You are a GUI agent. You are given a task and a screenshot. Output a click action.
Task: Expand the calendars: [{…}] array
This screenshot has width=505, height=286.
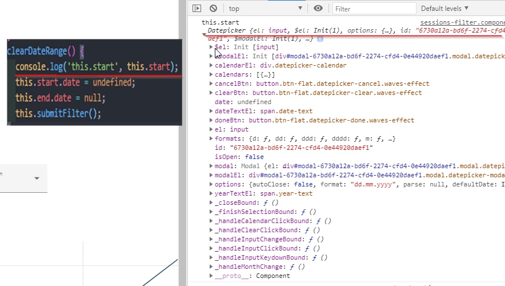pyautogui.click(x=211, y=74)
